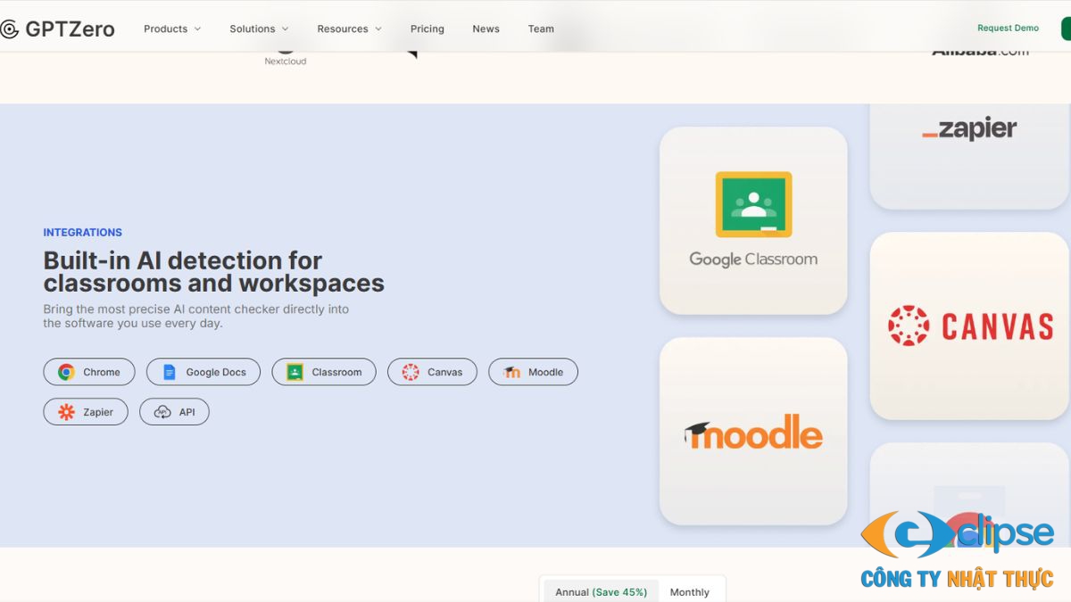Open the Solutions menu
This screenshot has width=1071, height=602.
coord(259,29)
